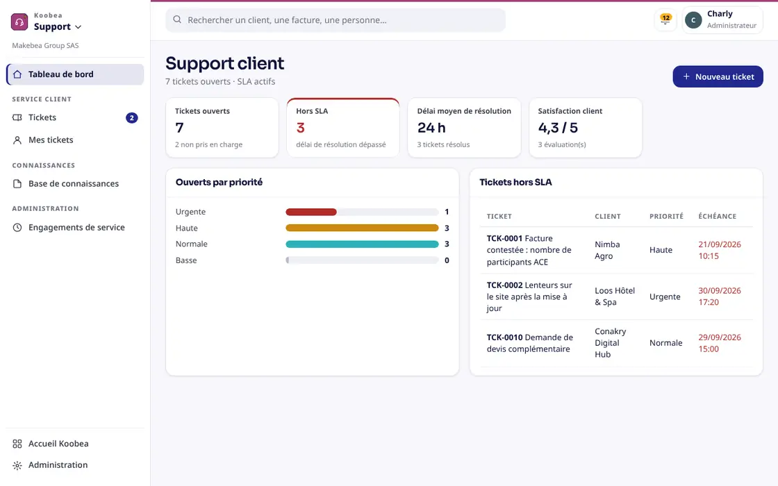Click the Tickets count badge showing 2

coord(131,117)
